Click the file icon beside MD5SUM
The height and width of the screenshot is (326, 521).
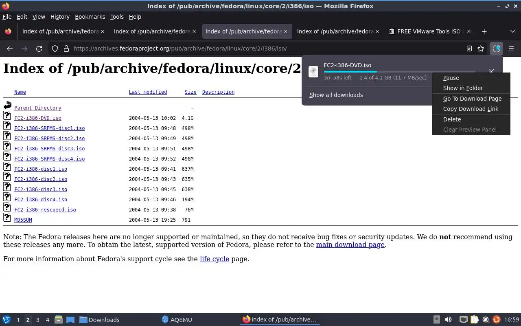coord(7,217)
